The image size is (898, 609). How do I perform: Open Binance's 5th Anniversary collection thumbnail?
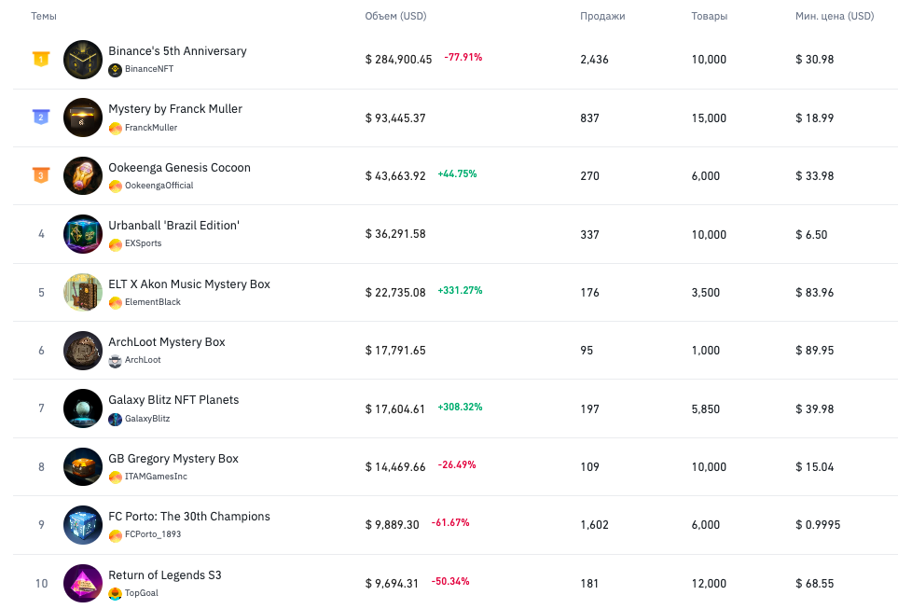[x=83, y=60]
